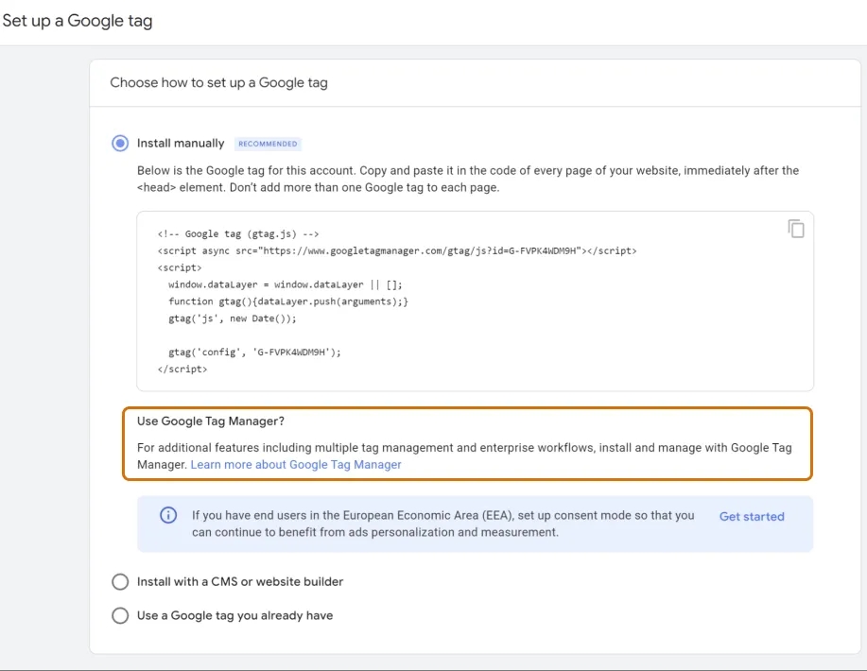The width and height of the screenshot is (867, 671).
Task: Click the EEA consent mode notice text
Action: click(442, 524)
